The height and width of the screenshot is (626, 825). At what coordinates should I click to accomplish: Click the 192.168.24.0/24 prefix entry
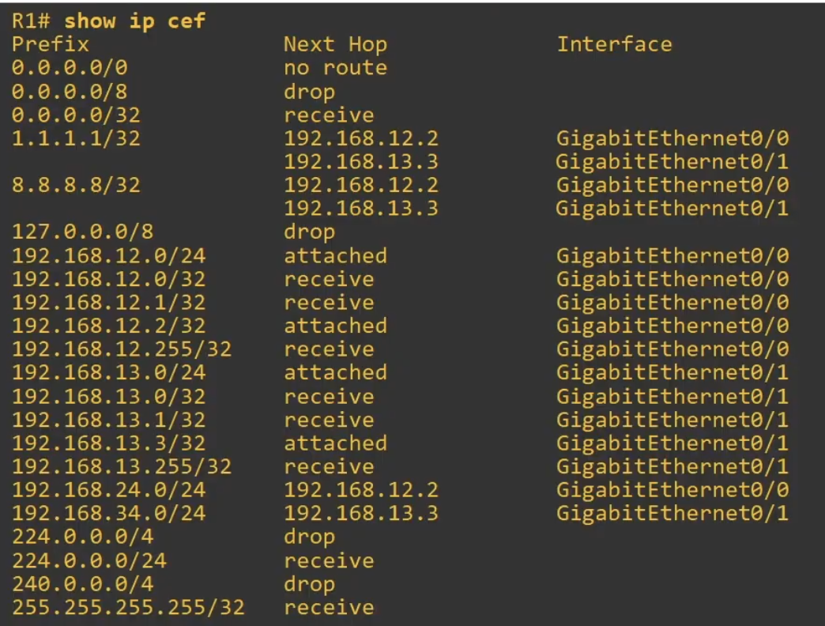(108, 490)
